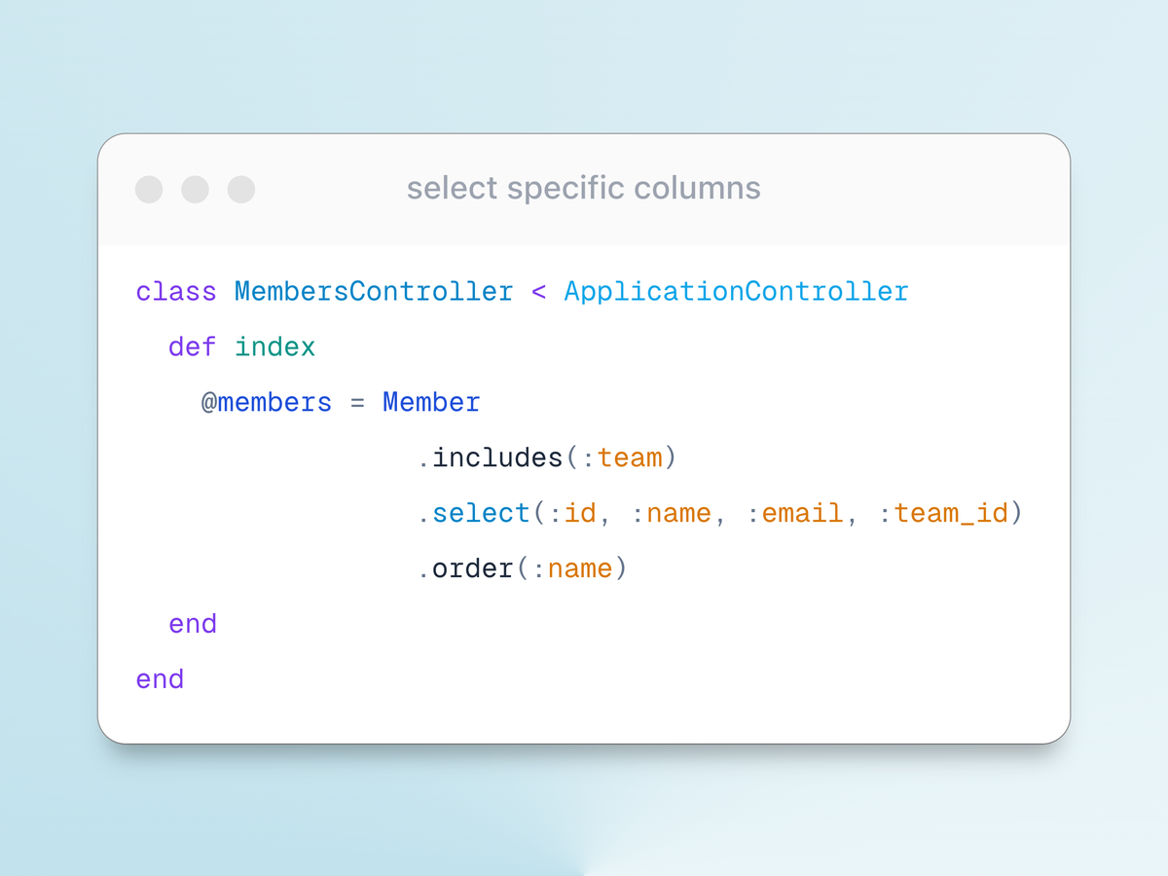Click the leftmost gray window dot

149,189
